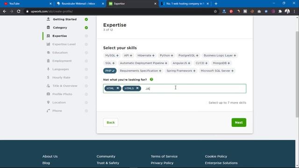
Task: Add Automatic Deployment Pipeline skill
Action: [x=143, y=63]
